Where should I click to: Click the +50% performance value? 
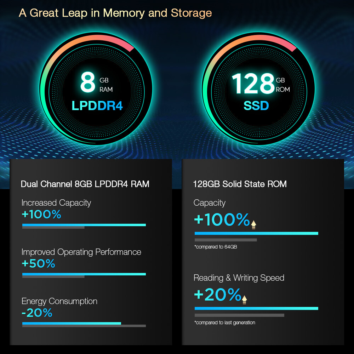[x=38, y=263]
